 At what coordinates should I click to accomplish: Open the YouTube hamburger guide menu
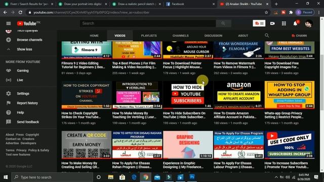pos(9,23)
